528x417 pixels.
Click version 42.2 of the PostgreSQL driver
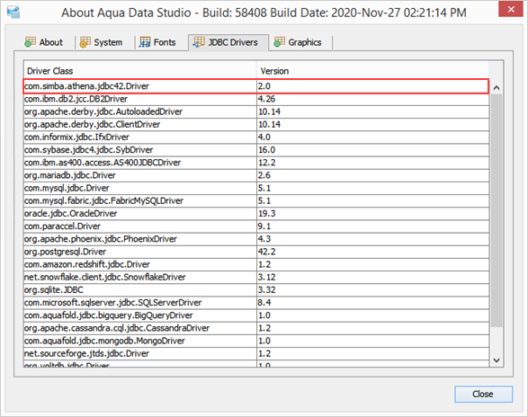point(266,252)
